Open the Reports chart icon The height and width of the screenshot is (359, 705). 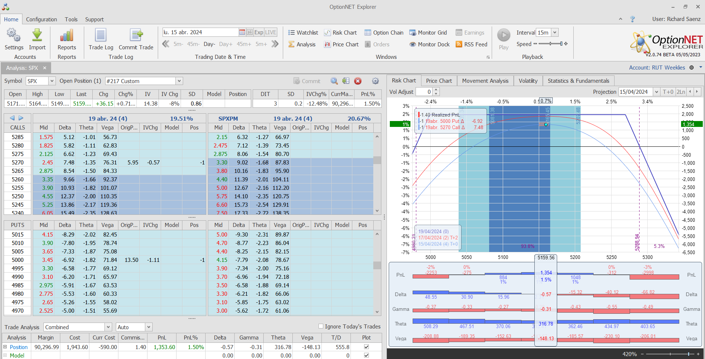coord(67,36)
